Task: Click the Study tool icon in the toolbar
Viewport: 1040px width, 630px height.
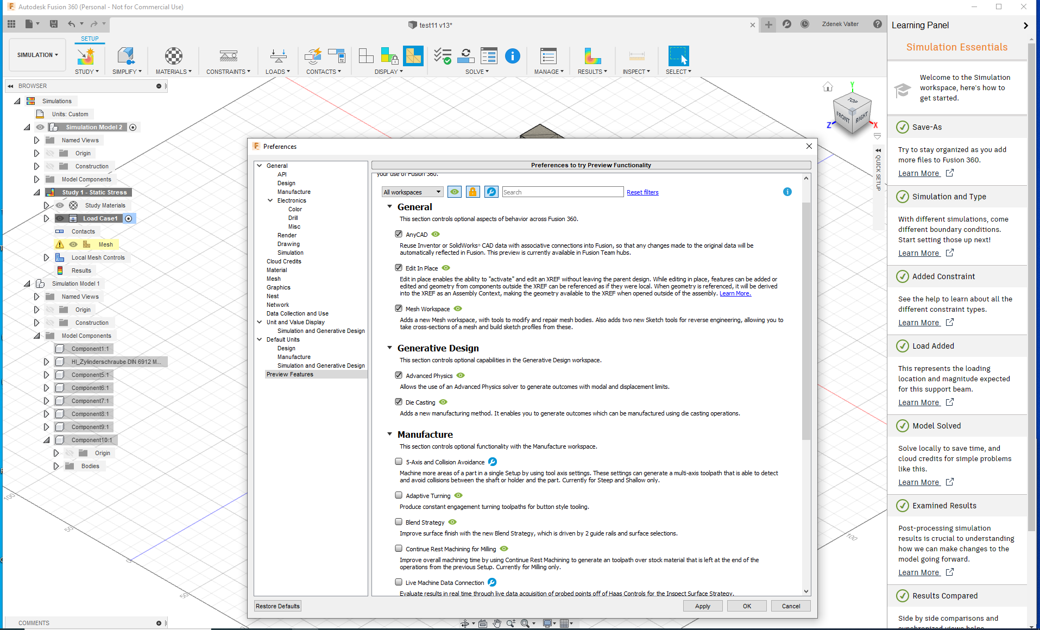Action: pyautogui.click(x=86, y=56)
